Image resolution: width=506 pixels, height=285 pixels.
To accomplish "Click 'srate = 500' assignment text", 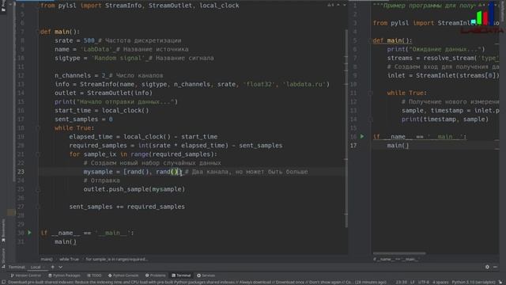I will pos(74,40).
